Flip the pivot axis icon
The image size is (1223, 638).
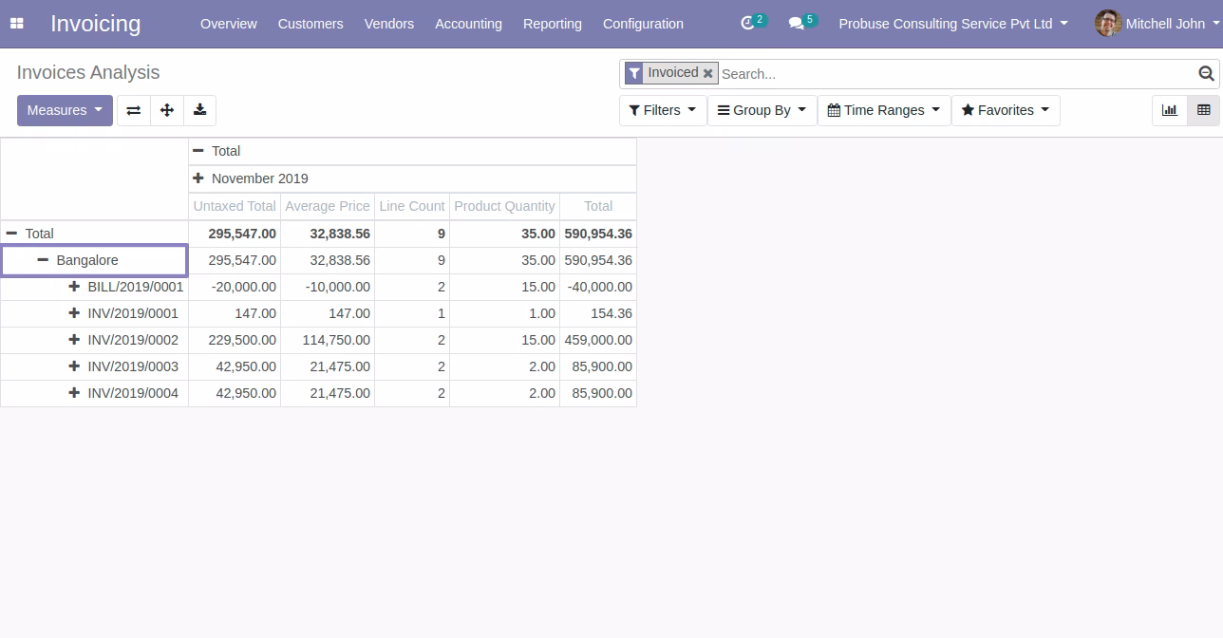click(134, 110)
